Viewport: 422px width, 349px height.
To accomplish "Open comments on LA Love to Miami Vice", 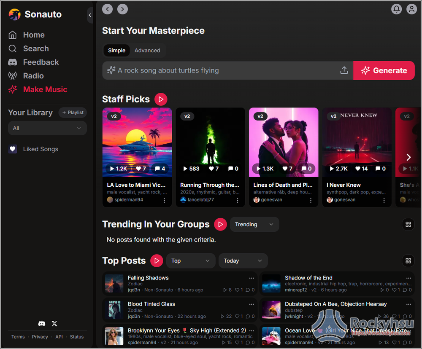I will pyautogui.click(x=160, y=169).
